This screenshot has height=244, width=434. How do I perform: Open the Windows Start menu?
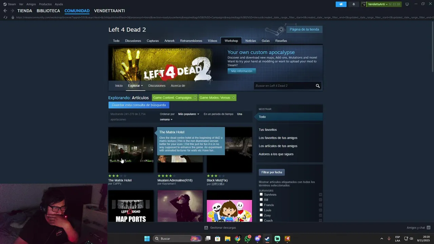(147, 239)
